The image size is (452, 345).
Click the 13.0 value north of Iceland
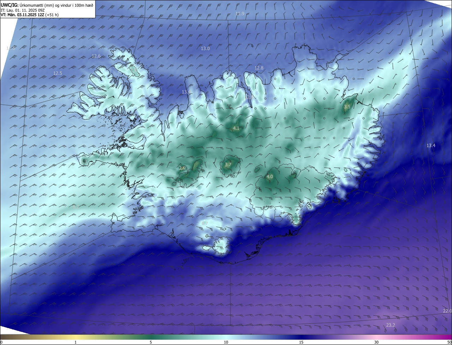click(205, 48)
